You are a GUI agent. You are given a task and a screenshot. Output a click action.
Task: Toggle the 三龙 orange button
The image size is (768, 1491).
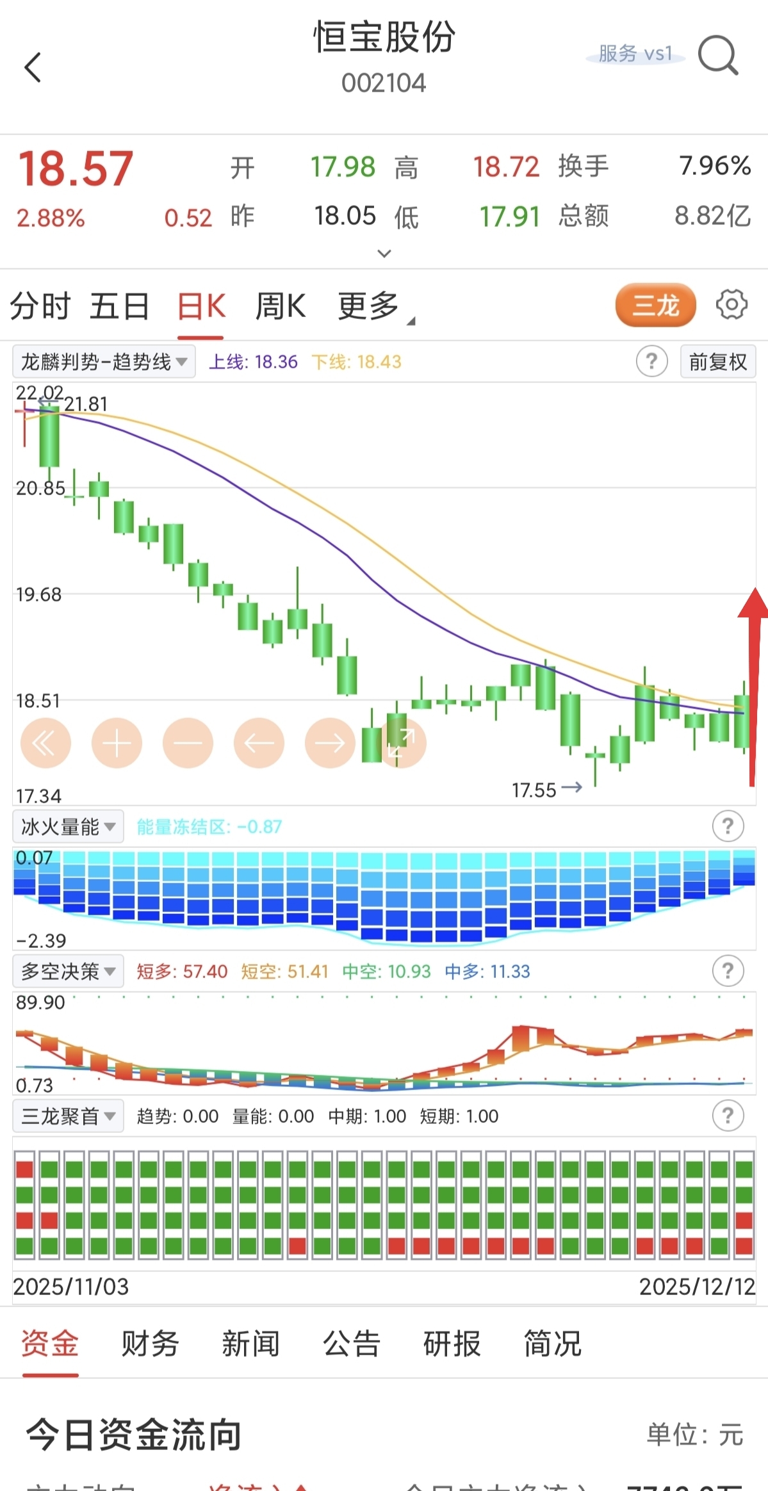click(655, 305)
